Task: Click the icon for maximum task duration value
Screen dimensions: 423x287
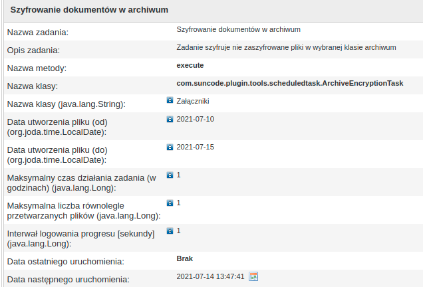Action: pyautogui.click(x=170, y=175)
